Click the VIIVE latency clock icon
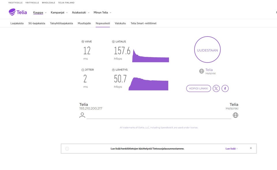The height and width of the screenshot is (170, 277). [83, 42]
